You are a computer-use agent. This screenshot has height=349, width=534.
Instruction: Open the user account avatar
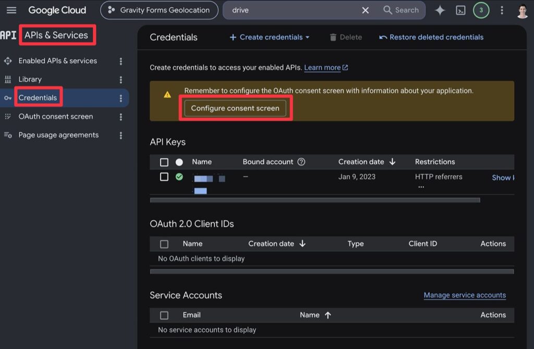tap(523, 10)
